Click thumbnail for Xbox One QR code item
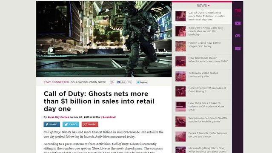This screenshot has height=153, width=272. (x=180, y=107)
